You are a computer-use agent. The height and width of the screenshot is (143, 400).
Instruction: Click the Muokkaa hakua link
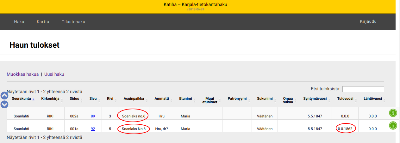22,74
